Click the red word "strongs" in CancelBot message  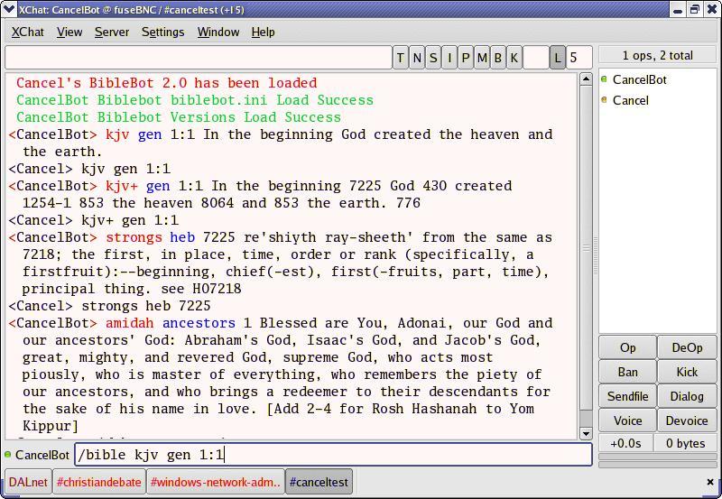134,237
